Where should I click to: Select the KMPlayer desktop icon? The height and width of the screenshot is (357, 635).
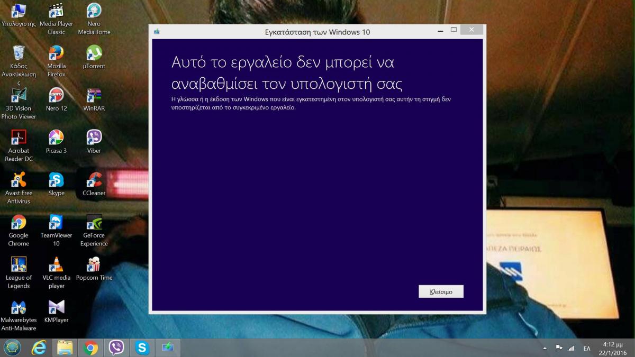click(56, 312)
